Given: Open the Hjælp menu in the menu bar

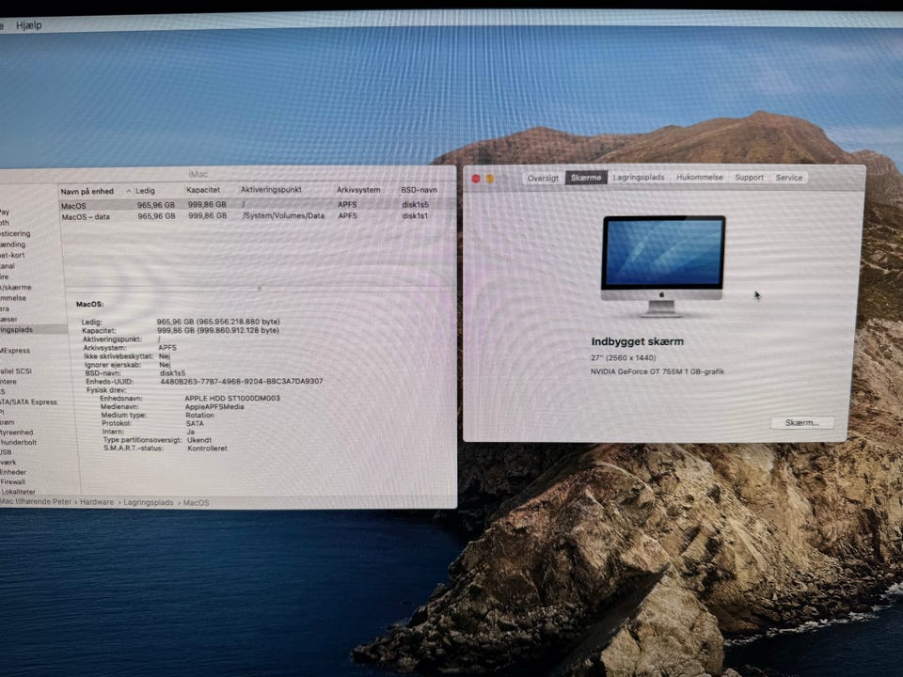Looking at the screenshot, I should [29, 25].
